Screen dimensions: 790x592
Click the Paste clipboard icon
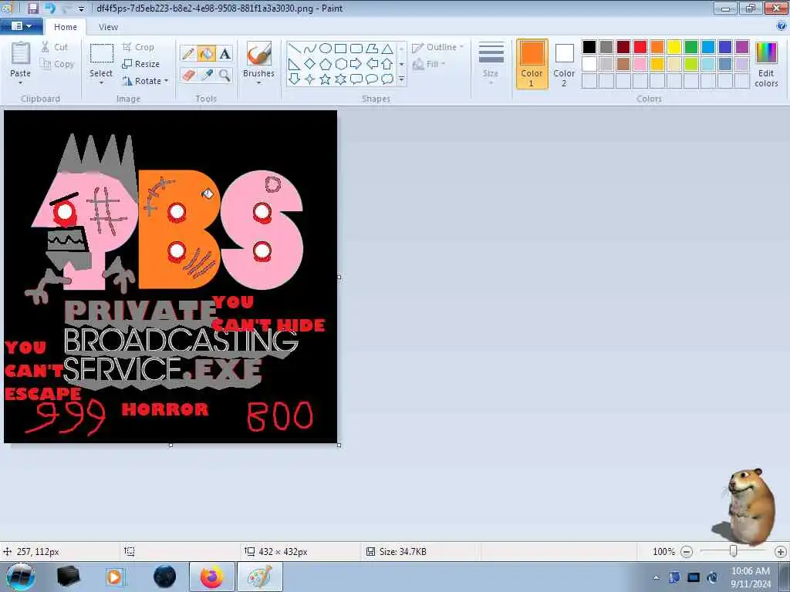pos(21,53)
